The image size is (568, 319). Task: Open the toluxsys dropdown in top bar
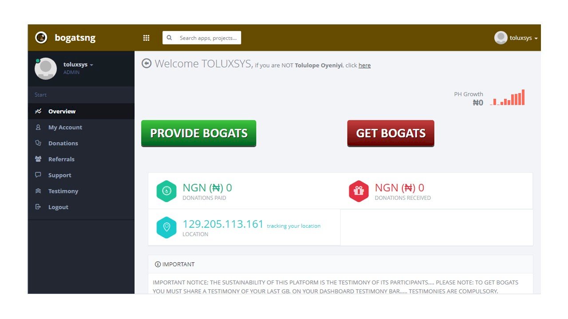(x=524, y=38)
